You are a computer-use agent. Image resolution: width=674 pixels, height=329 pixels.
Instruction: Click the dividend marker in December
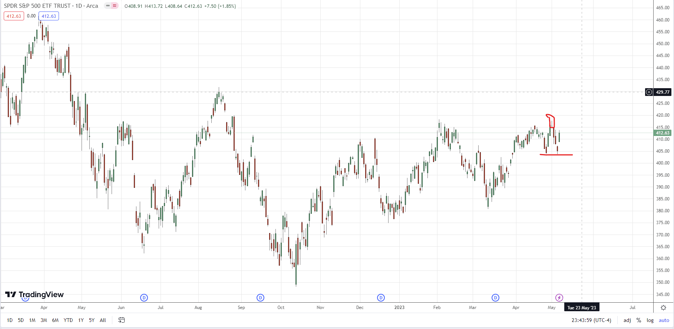point(381,298)
